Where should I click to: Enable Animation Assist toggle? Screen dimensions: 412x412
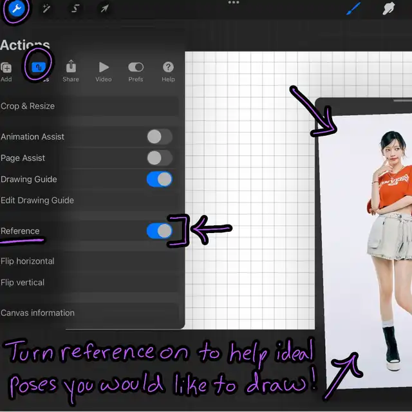click(159, 136)
